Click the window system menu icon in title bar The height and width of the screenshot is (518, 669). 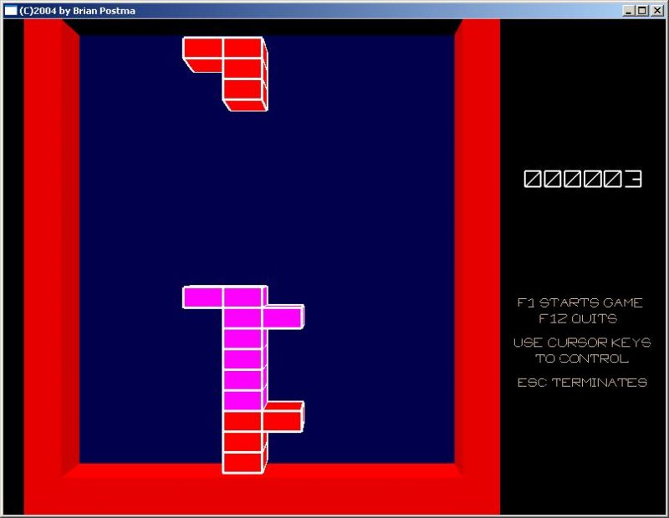pos(10,11)
